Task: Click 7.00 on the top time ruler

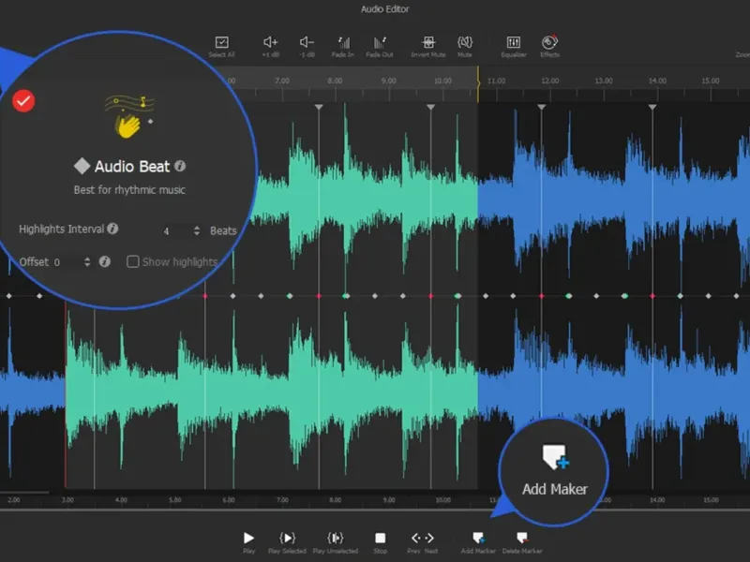Action: [x=282, y=81]
